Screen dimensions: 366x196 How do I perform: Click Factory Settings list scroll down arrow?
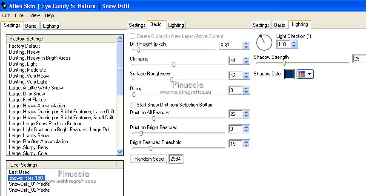(120, 152)
